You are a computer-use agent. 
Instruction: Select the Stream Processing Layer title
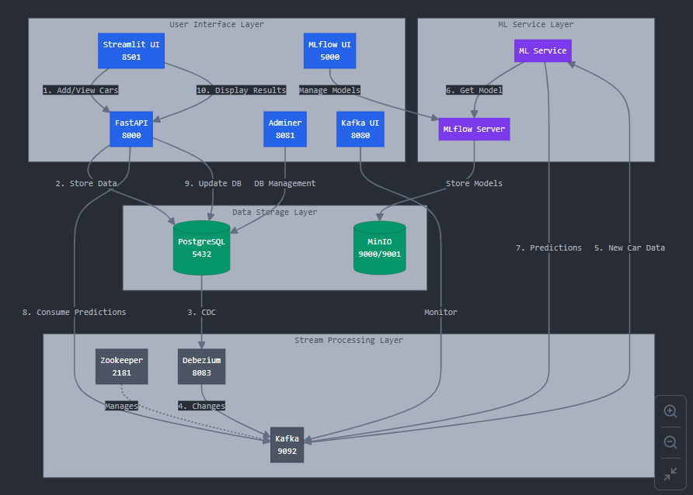tap(348, 340)
